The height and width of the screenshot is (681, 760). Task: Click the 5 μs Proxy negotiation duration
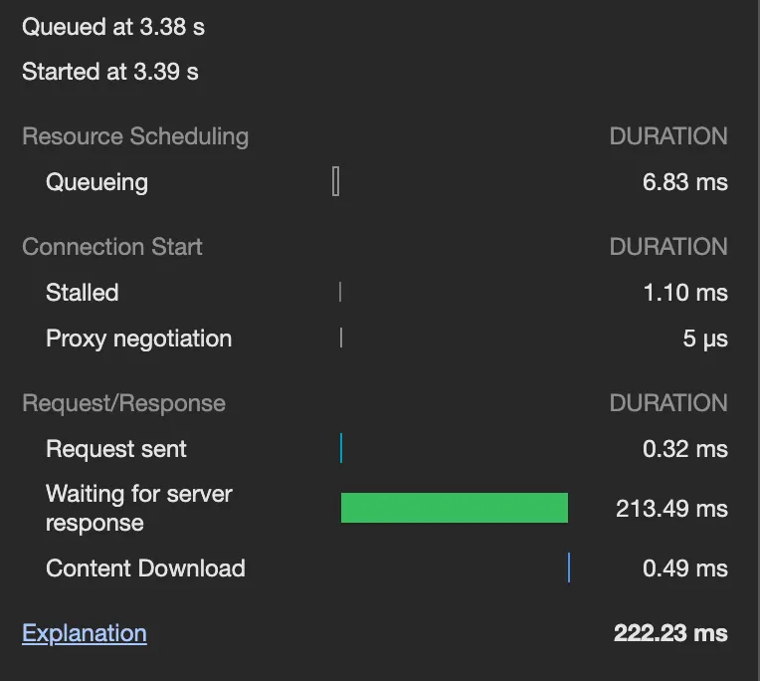point(705,339)
